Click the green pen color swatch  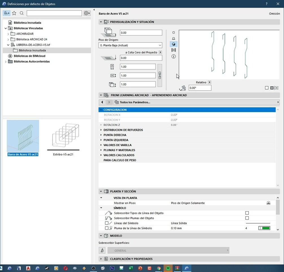pyautogui.click(x=264, y=228)
